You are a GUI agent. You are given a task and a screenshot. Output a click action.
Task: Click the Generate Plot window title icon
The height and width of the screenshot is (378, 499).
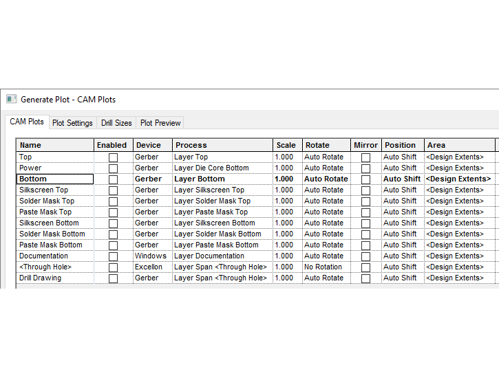tap(11, 99)
